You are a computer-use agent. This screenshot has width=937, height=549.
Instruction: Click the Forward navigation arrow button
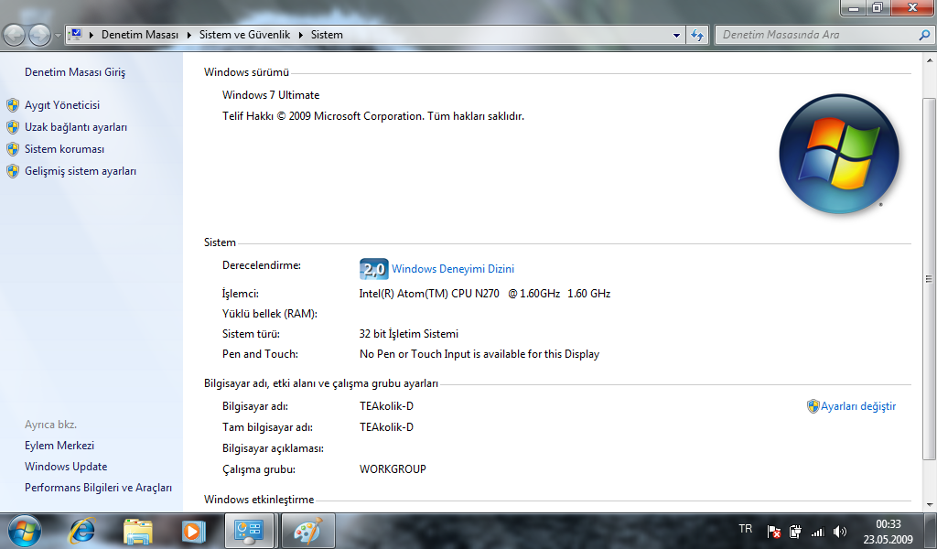39,36
